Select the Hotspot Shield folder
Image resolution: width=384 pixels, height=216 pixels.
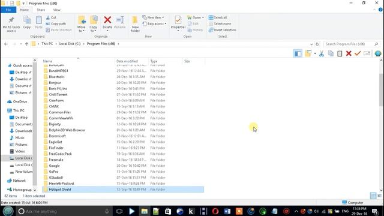point(123,190)
